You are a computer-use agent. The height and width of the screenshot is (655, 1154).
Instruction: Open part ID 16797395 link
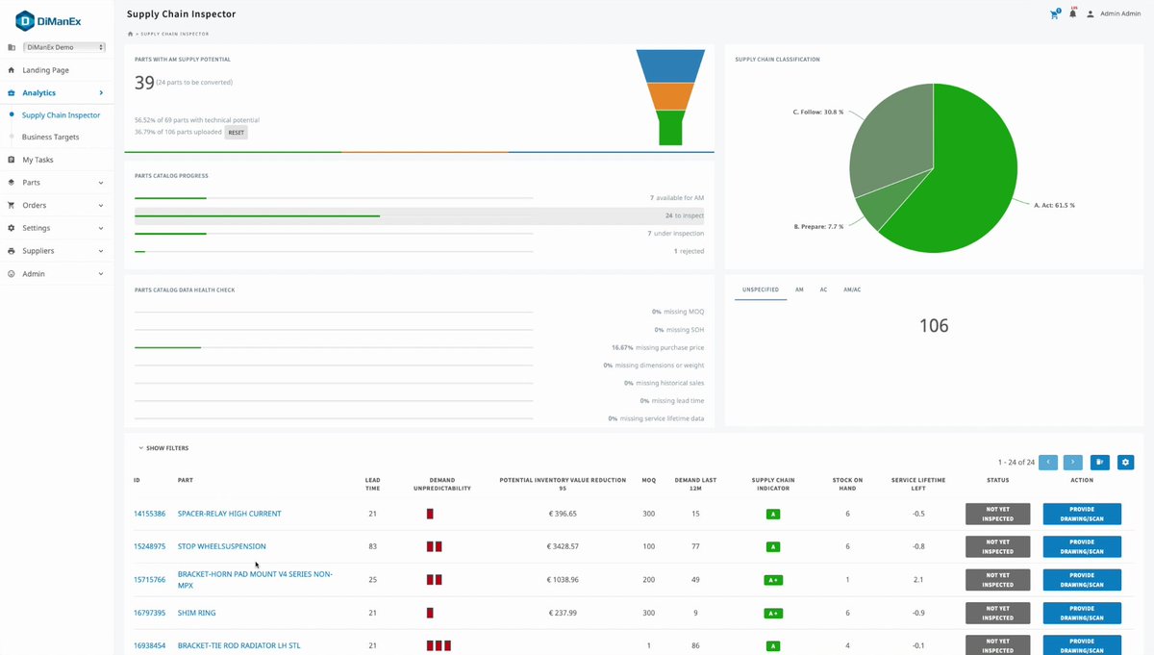149,613
